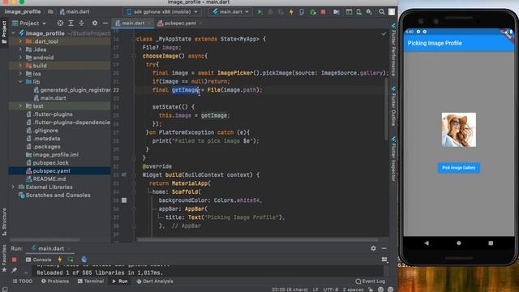Open the Dart Analysis tool window tab
Screen dimensions: 519x292
click(x=155, y=281)
